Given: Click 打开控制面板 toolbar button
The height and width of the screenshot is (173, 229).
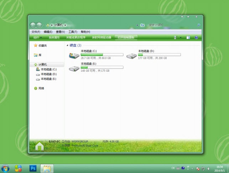Looking at the screenshot, I should [126, 37].
